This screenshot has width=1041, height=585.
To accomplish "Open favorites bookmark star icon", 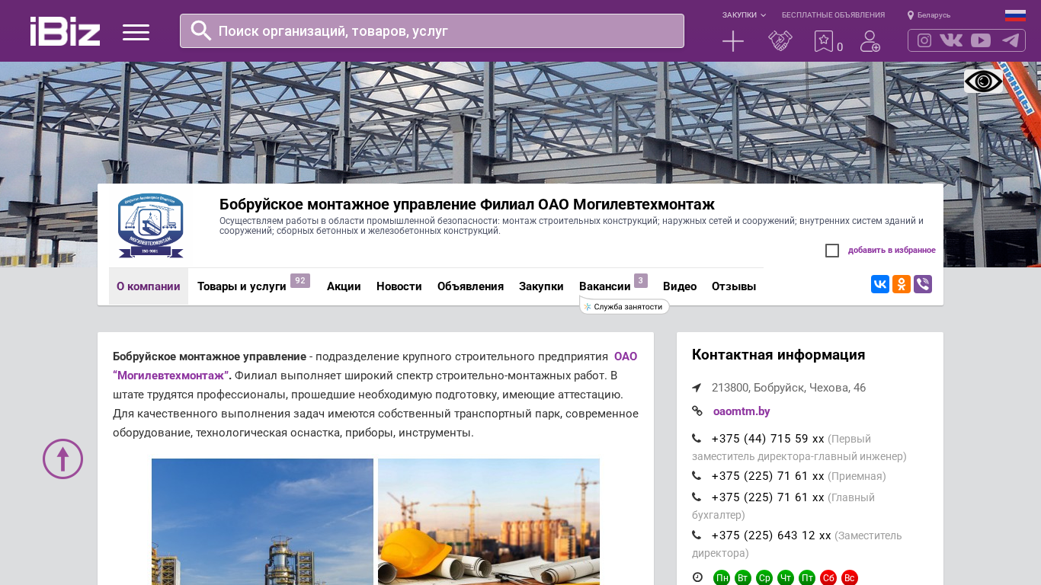I will [x=824, y=41].
